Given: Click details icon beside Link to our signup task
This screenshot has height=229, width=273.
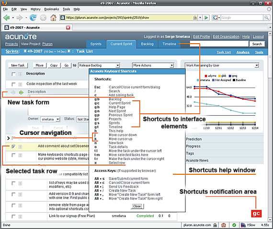Looking at the screenshot, I should pyautogui.click(x=20, y=217).
